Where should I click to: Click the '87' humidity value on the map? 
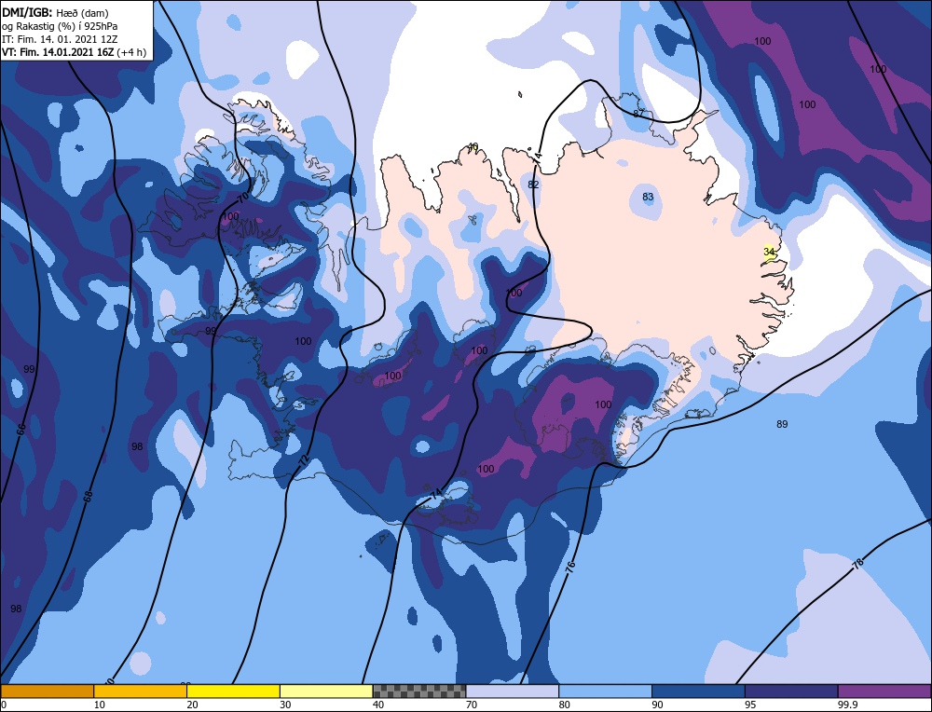tap(638, 113)
